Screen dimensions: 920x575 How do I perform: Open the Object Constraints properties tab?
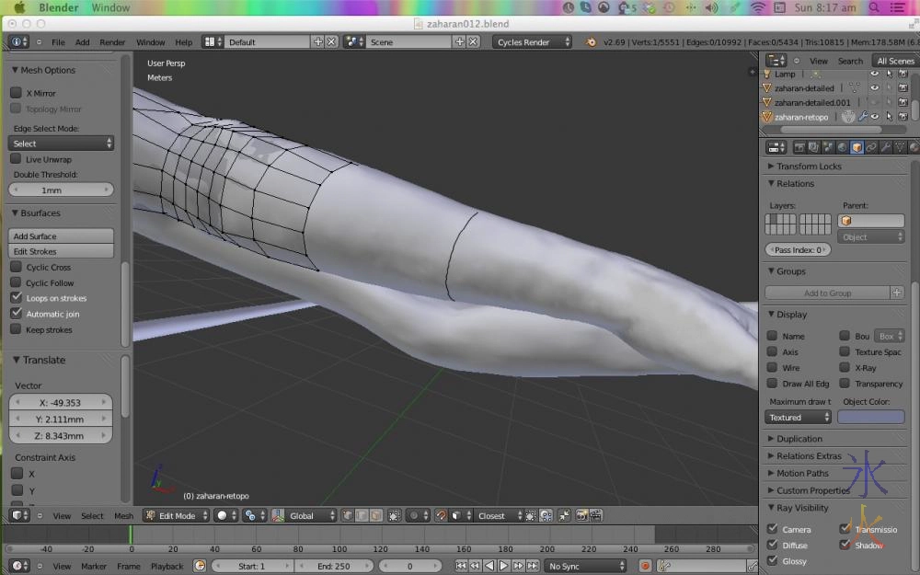click(x=870, y=147)
